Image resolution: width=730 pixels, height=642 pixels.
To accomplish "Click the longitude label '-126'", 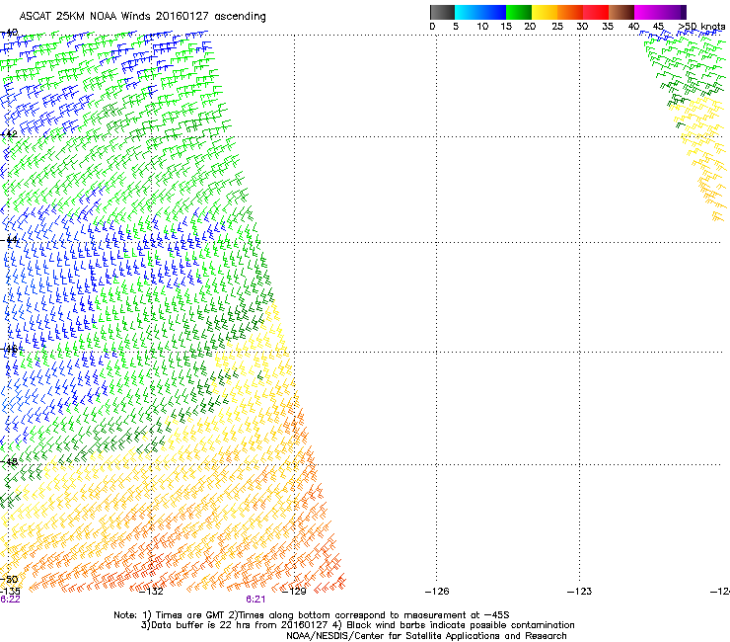I will [437, 592].
